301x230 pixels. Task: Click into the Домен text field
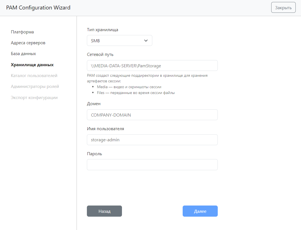tap(152, 115)
